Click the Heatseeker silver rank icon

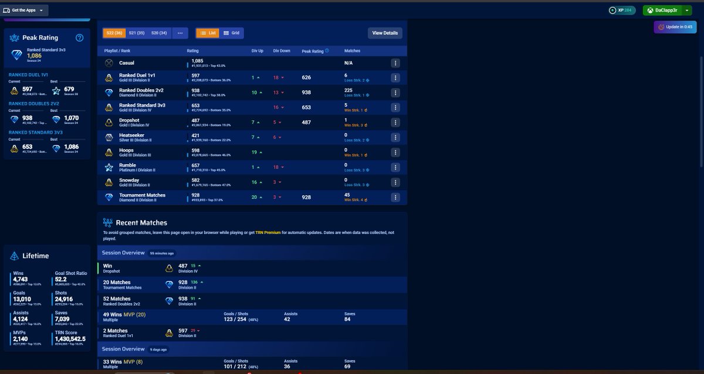click(x=109, y=137)
